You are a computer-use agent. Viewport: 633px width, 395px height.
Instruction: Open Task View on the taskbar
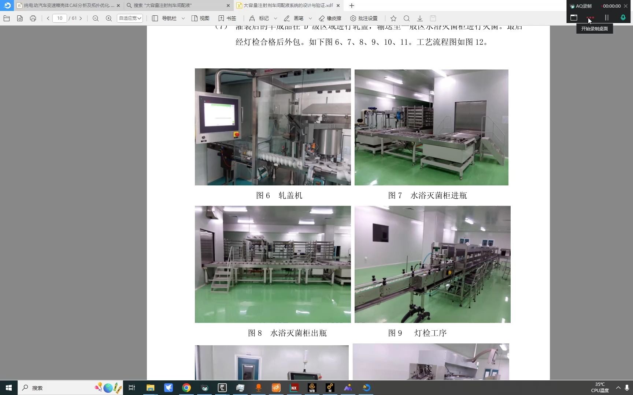coord(132,388)
